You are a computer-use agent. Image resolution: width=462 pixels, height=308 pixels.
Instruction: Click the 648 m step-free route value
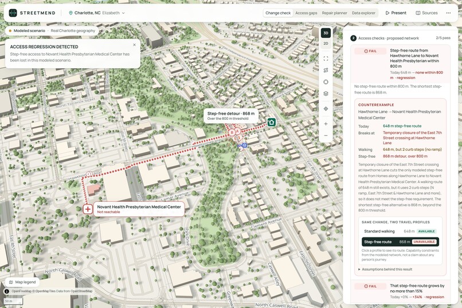pyautogui.click(x=402, y=126)
